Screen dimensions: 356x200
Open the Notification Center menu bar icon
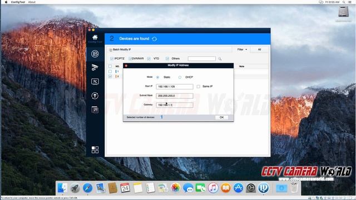pos(350,2)
